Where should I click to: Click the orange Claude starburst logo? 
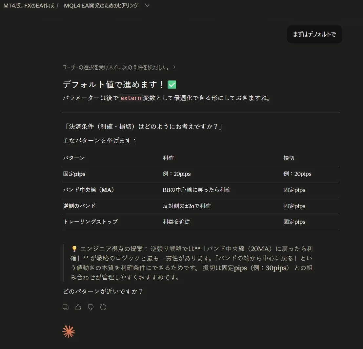pos(69,331)
